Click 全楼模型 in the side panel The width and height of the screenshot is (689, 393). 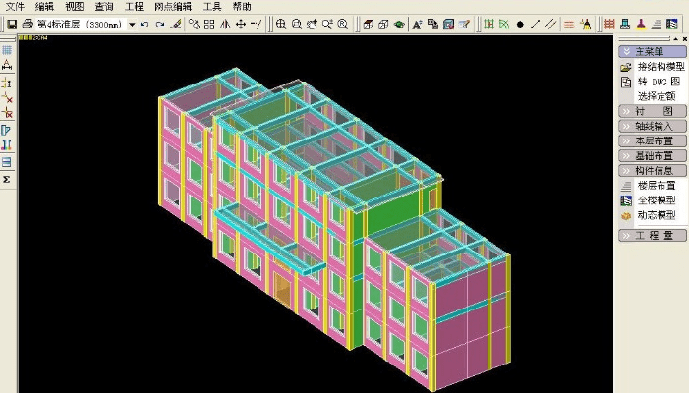click(x=656, y=199)
